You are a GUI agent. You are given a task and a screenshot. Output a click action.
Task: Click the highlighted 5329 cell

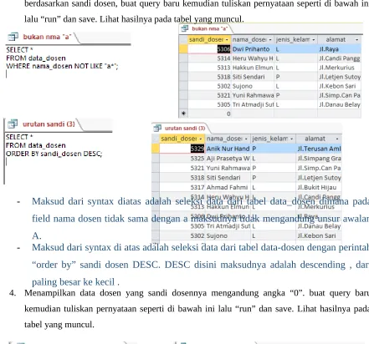[182, 149]
